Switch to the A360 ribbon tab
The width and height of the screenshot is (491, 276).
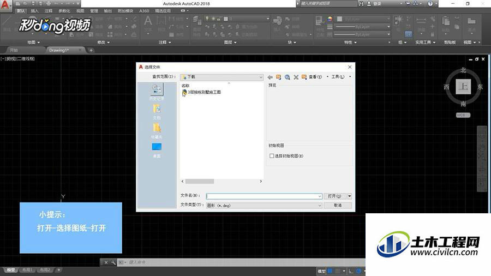pyautogui.click(x=144, y=11)
